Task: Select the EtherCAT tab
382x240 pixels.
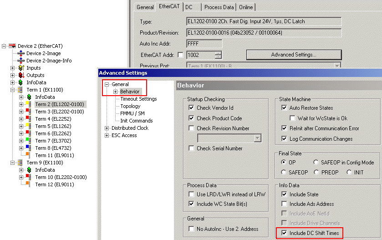Action: click(x=169, y=6)
